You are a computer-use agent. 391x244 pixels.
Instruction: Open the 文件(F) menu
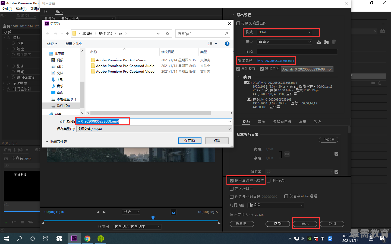coord(7,9)
